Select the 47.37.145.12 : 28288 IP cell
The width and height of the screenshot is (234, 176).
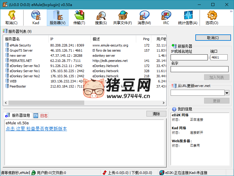[66, 56]
